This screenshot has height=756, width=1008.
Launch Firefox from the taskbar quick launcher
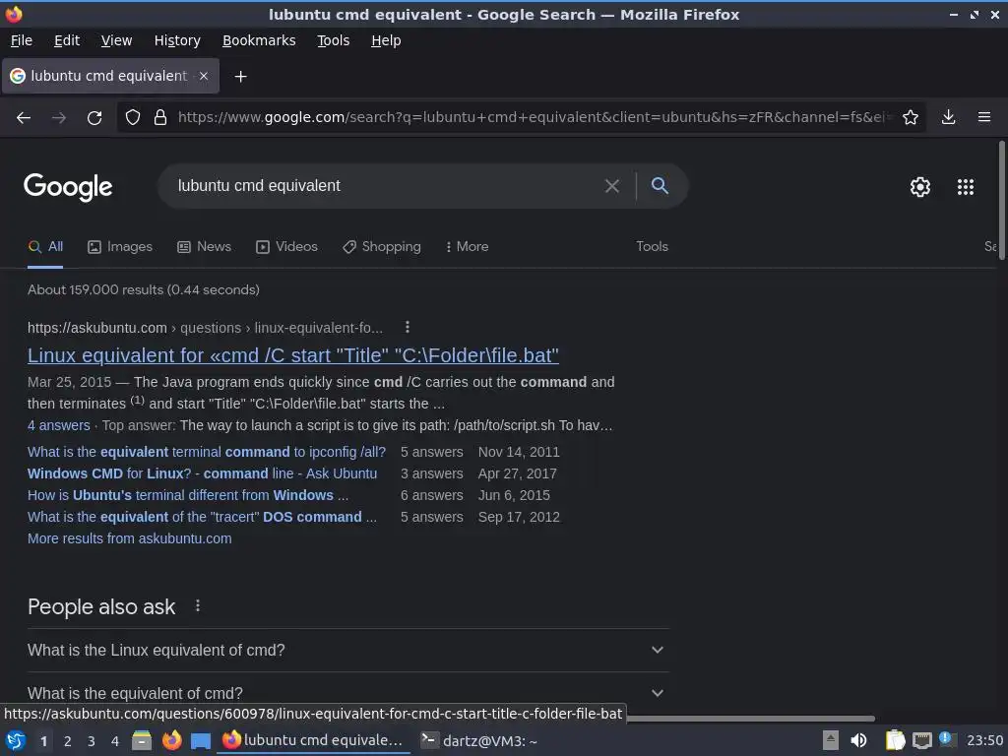171,740
